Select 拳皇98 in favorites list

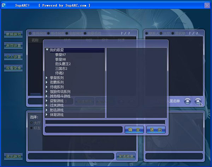(x=60, y=59)
